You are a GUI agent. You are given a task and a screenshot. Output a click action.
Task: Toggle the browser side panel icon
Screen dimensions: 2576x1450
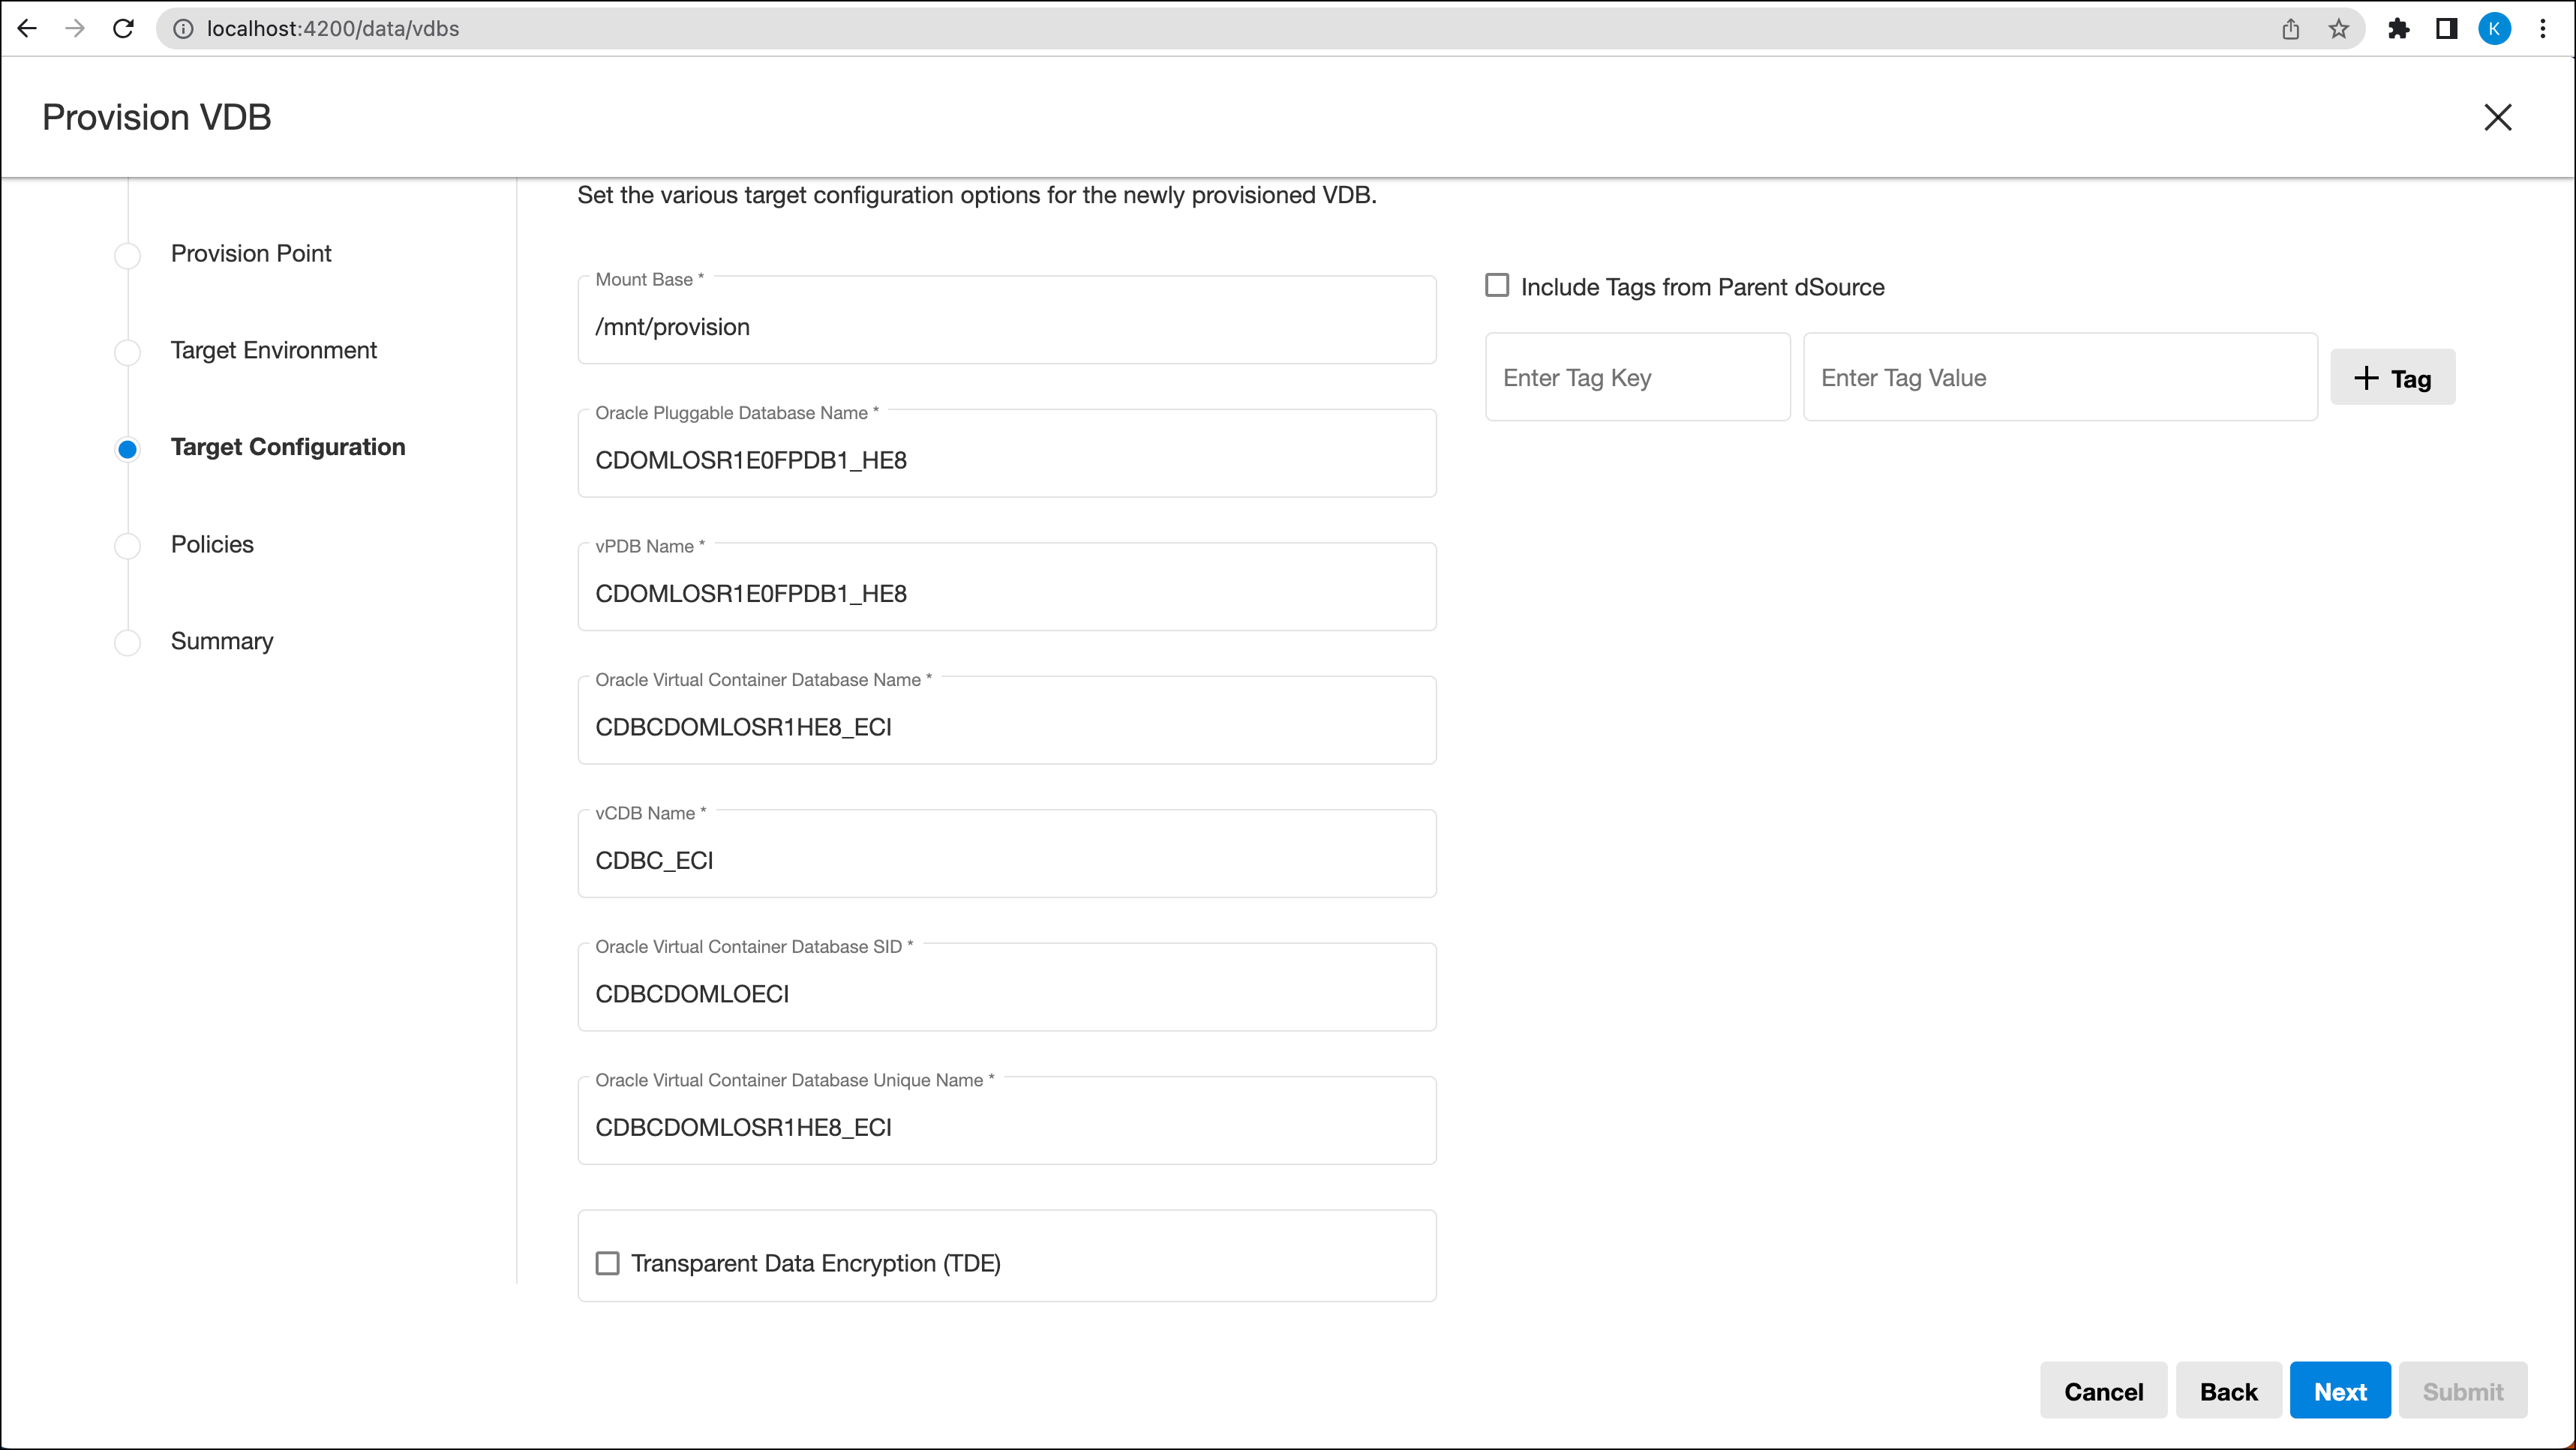(x=2446, y=29)
